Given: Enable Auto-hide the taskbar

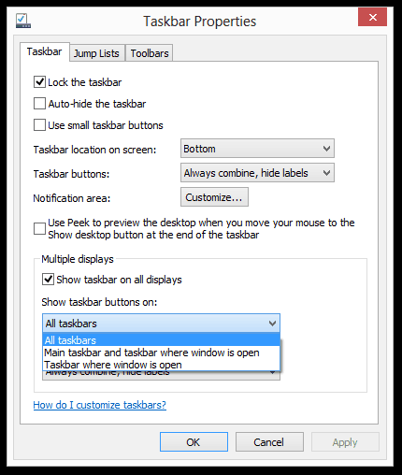Looking at the screenshot, I should click(x=39, y=104).
